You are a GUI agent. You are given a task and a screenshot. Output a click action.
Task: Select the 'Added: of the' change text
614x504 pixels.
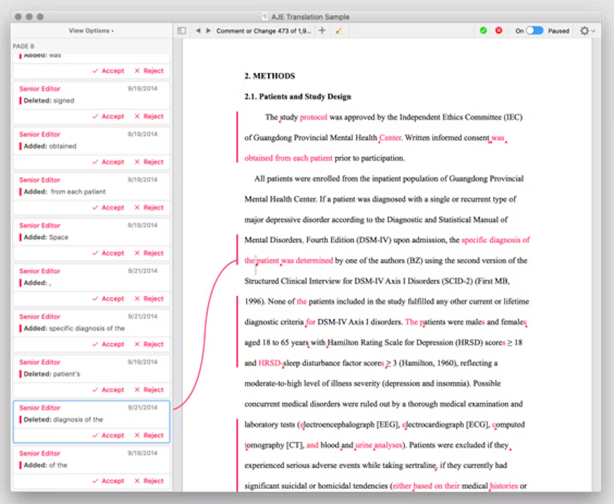coord(45,465)
